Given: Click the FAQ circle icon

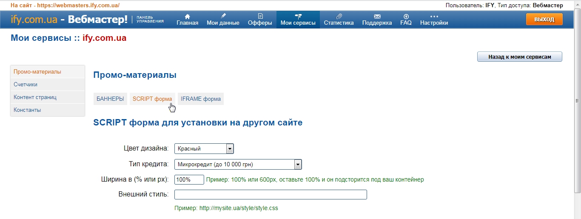Looking at the screenshot, I should [x=406, y=16].
